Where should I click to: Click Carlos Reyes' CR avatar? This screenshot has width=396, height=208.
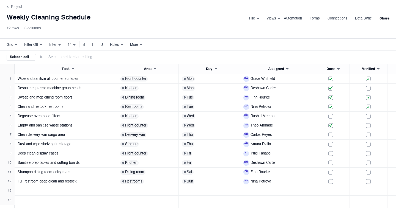246,135
